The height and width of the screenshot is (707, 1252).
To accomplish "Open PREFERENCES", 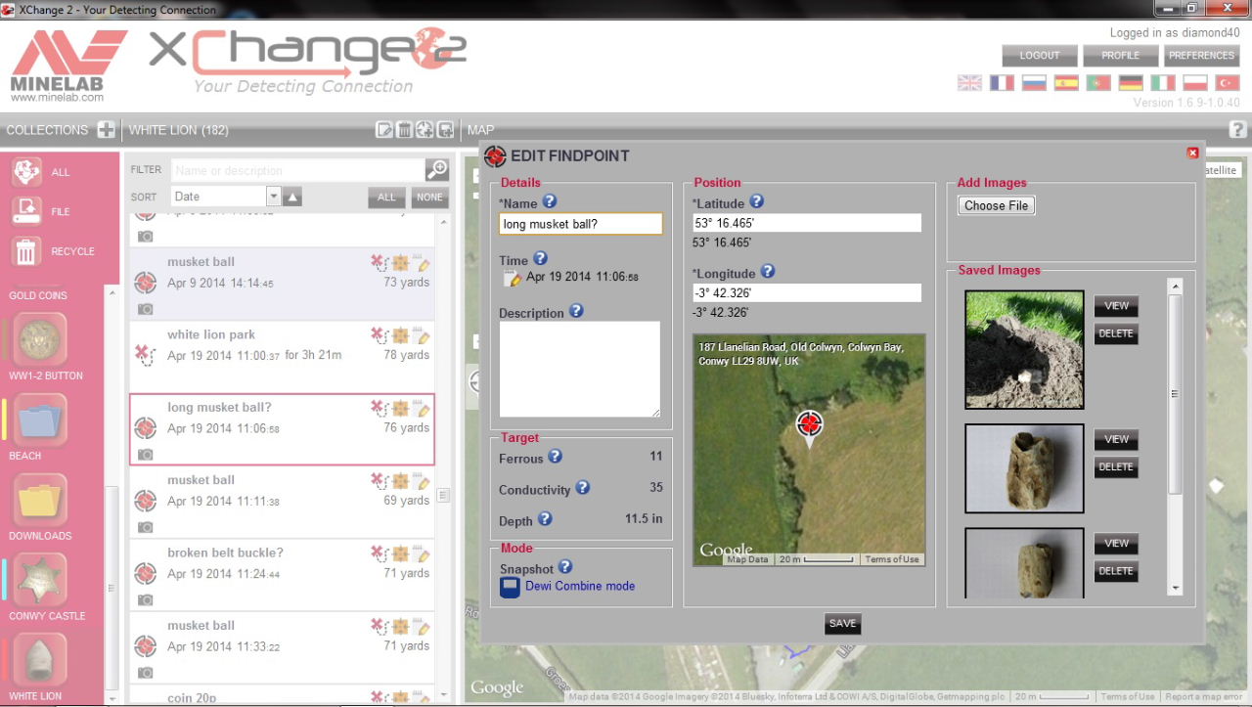I will (x=1202, y=56).
